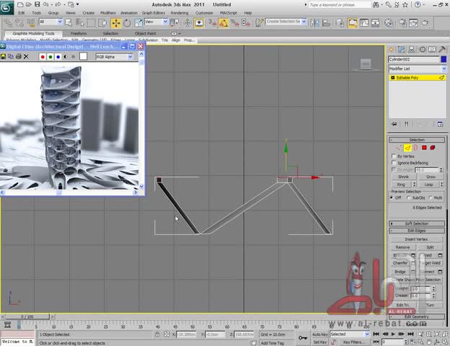The image size is (450, 346).
Task: Collapse the Selection rollout
Action: pyautogui.click(x=417, y=140)
